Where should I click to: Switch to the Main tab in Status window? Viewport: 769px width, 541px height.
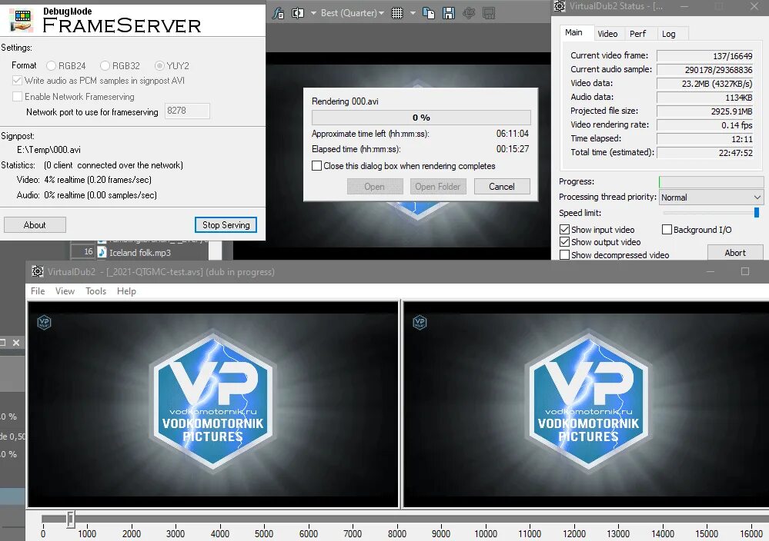[573, 33]
